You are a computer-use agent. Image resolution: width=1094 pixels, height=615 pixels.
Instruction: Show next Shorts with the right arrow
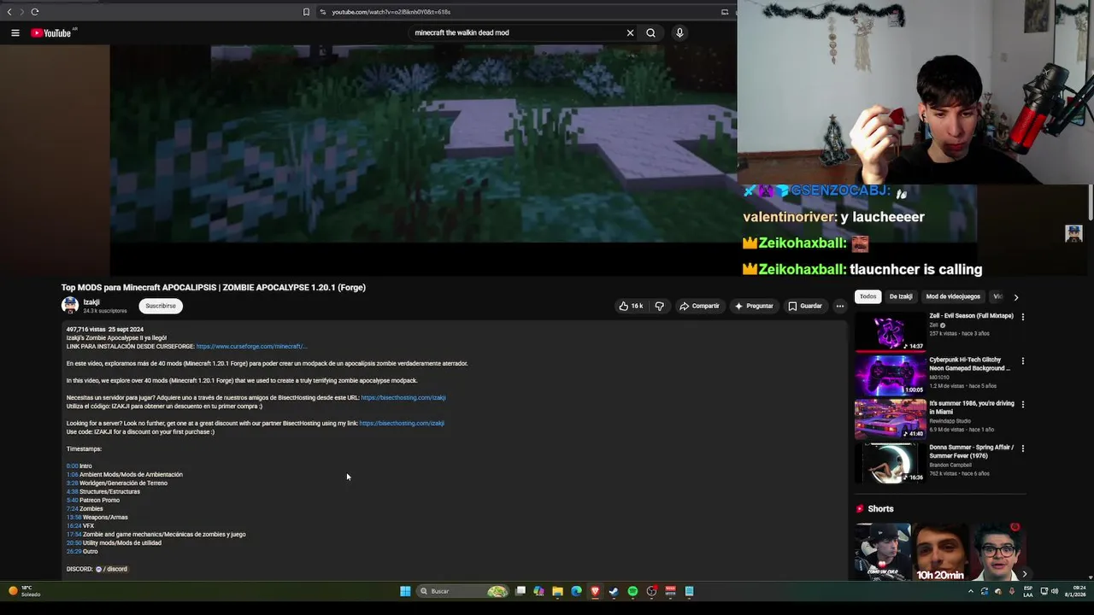click(1024, 574)
